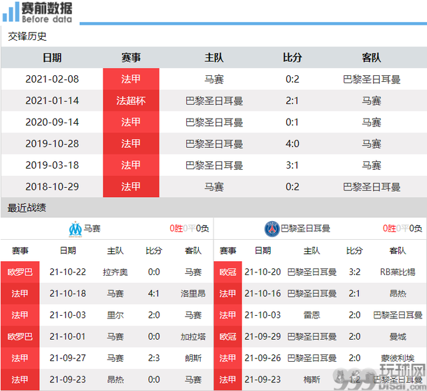Select the 最近战绩 section heading

click(x=27, y=208)
